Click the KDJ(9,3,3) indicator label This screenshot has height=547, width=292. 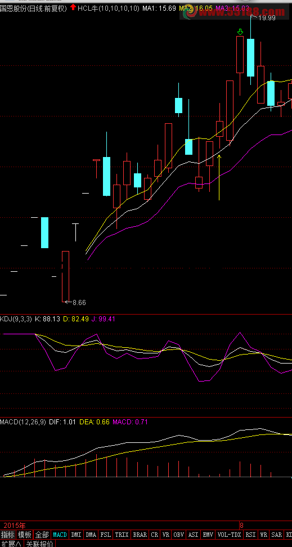[16, 319]
